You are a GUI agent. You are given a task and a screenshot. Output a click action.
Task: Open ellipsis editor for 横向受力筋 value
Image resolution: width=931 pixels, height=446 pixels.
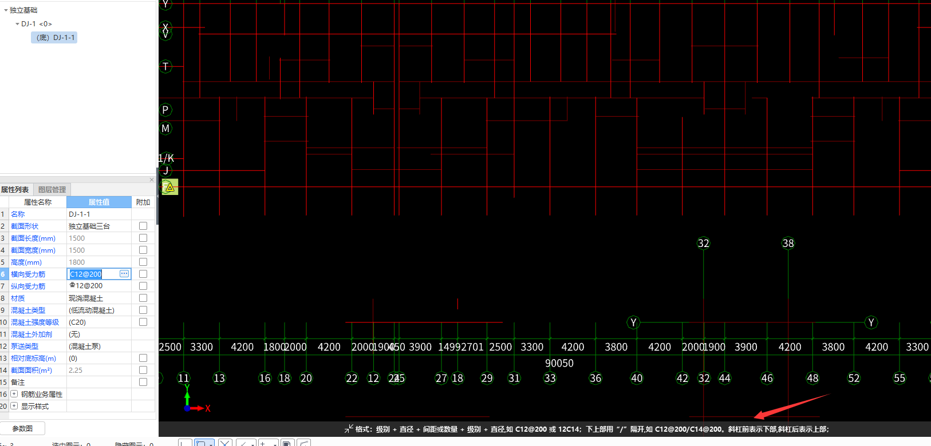(124, 274)
